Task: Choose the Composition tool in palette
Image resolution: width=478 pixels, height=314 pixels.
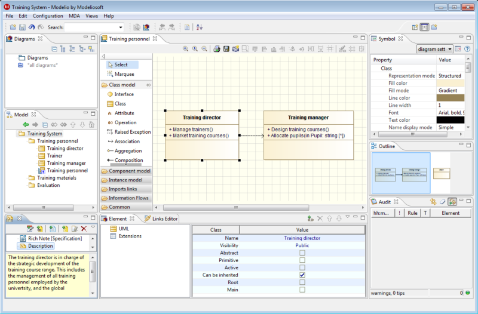Action: click(128, 160)
